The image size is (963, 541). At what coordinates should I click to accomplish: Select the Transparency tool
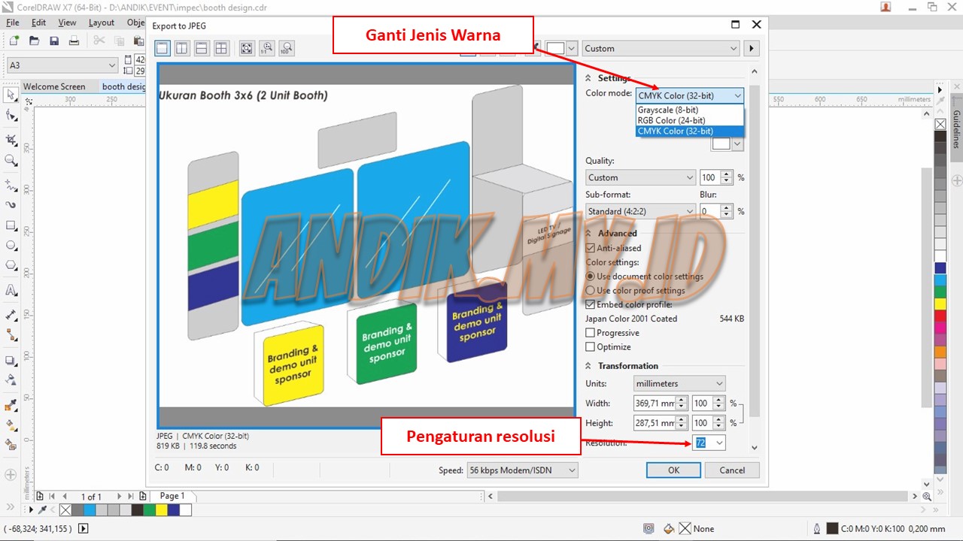(x=11, y=379)
